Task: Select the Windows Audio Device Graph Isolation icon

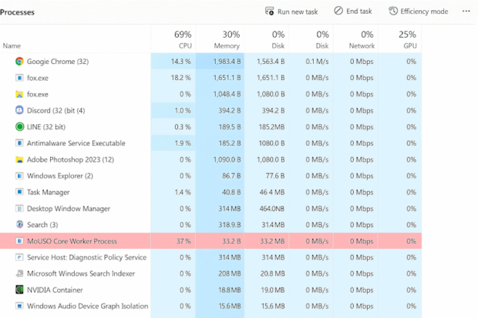Action: tap(19, 306)
